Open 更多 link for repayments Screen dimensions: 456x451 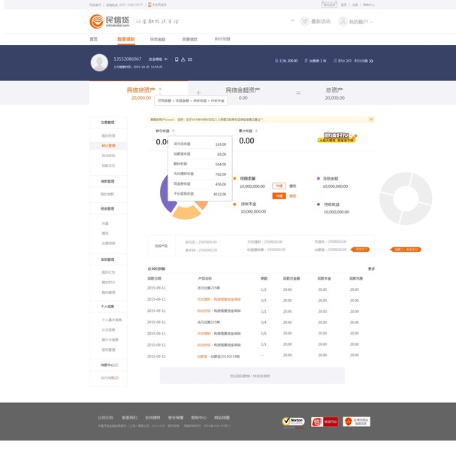click(x=371, y=268)
